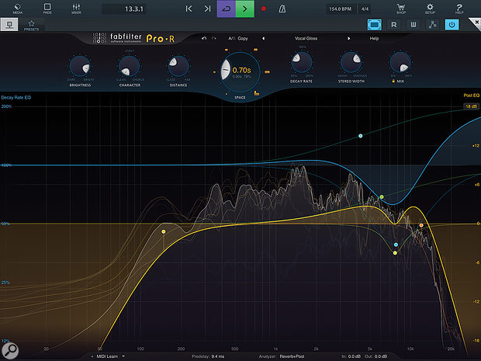Toggle the R automation read button
The image size is (481, 361).
tap(394, 25)
